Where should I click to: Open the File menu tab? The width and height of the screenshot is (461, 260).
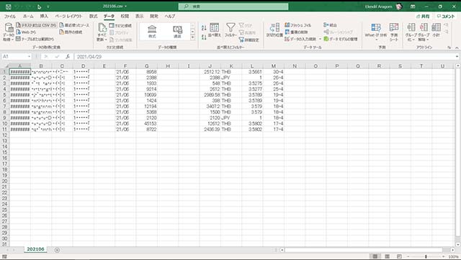point(9,16)
